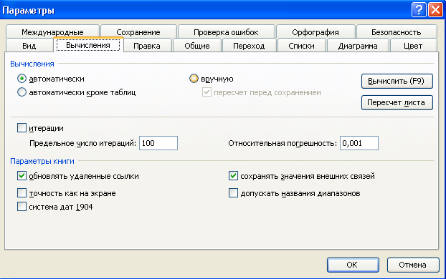This screenshot has height=279, width=446.
Task: Click the Предельное число итераций field
Action: 158,143
